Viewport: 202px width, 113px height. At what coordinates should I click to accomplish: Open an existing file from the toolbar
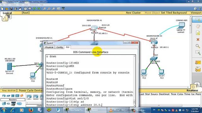click(x=7, y=9)
